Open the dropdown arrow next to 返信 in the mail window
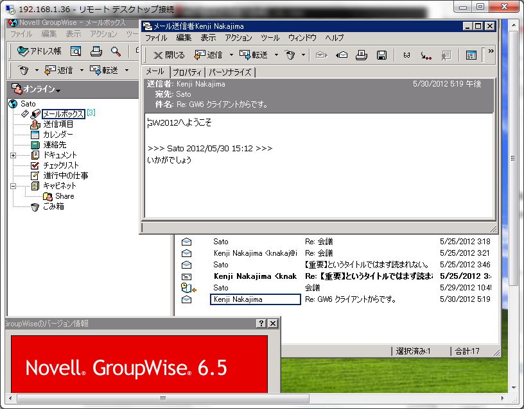The image size is (524, 409). 231,55
